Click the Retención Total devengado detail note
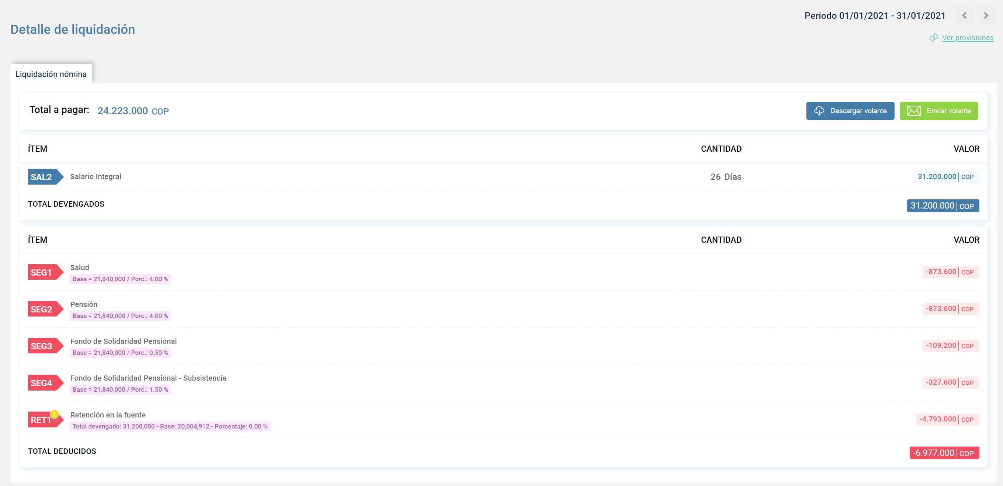 (170, 427)
